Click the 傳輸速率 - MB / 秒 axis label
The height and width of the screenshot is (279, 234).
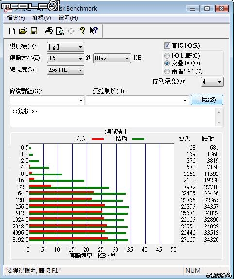[93, 256]
